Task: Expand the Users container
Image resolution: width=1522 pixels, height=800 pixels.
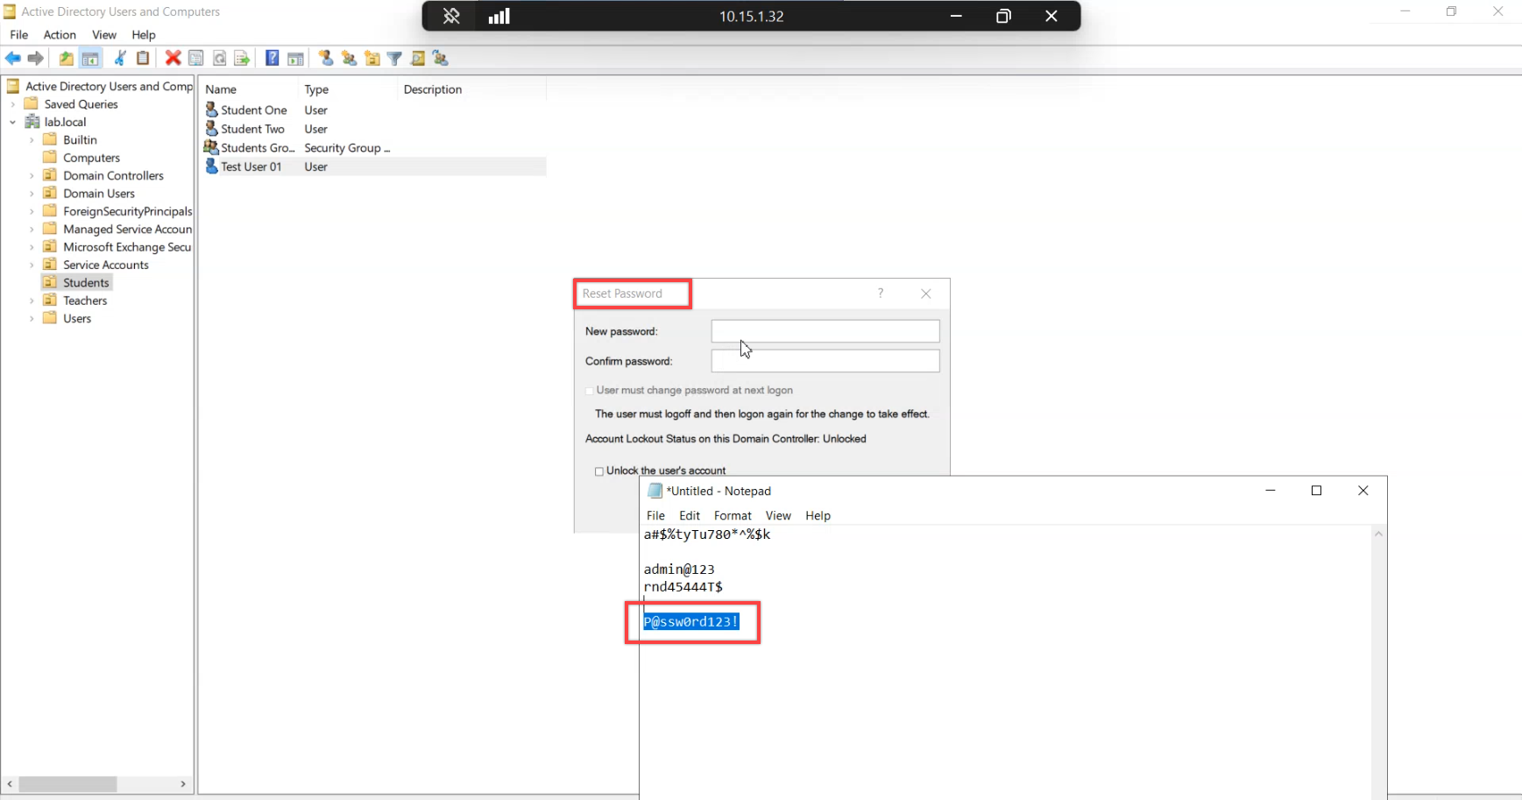Action: pyautogui.click(x=32, y=319)
